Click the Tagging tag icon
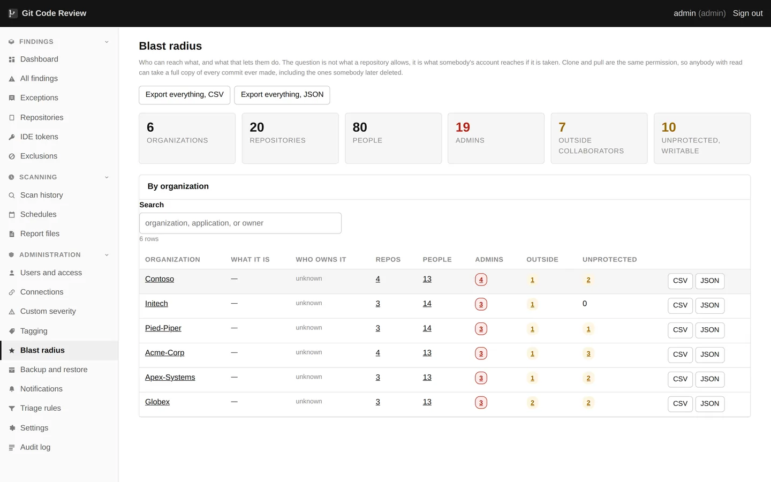The height and width of the screenshot is (482, 771). (12, 332)
